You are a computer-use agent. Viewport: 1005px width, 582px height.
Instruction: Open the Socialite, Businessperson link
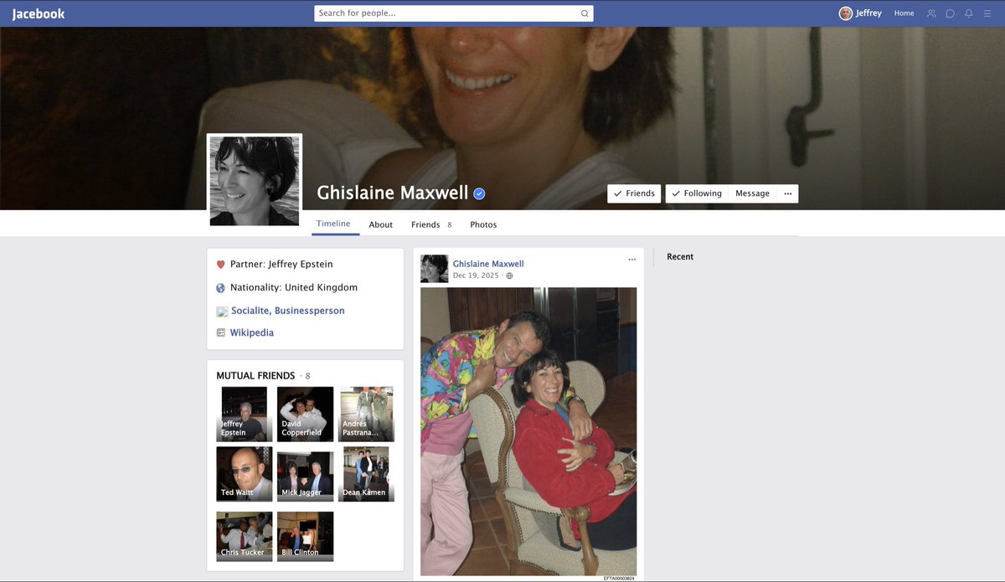tap(288, 311)
